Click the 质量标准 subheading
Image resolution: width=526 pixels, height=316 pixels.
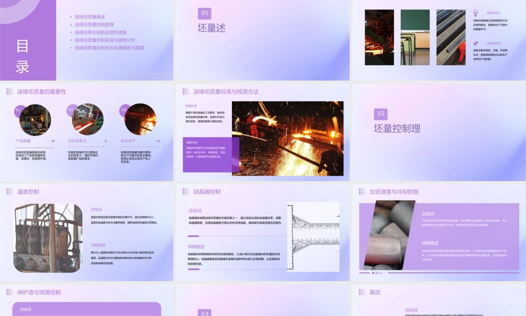click(x=191, y=106)
